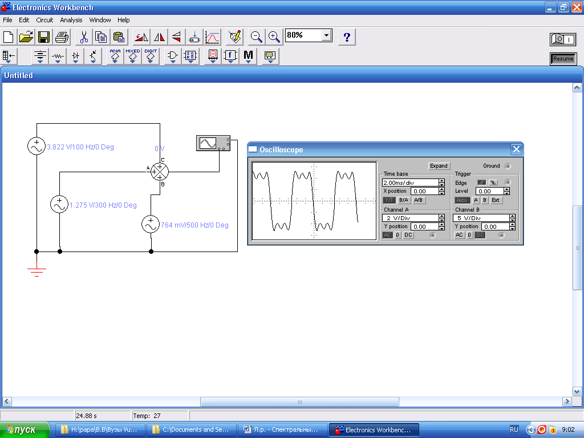This screenshot has height=438, width=584.
Task: Open the 80% zoom level dropdown
Action: (x=326, y=35)
